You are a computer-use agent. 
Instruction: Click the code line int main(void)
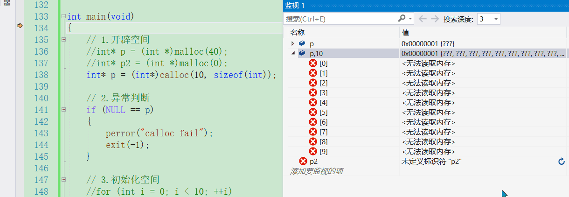(x=100, y=16)
